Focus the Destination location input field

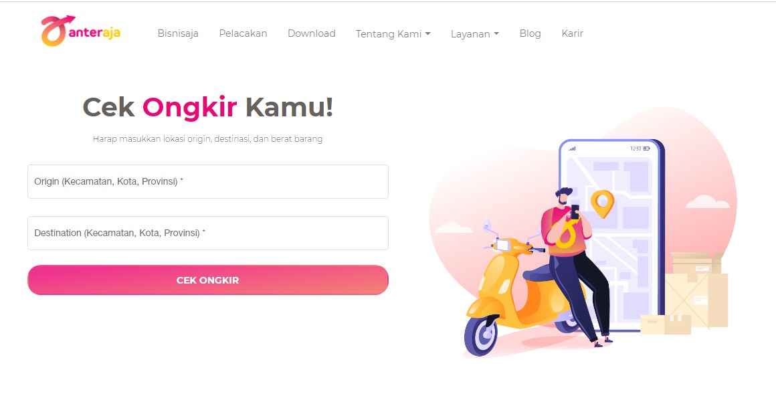coord(208,233)
